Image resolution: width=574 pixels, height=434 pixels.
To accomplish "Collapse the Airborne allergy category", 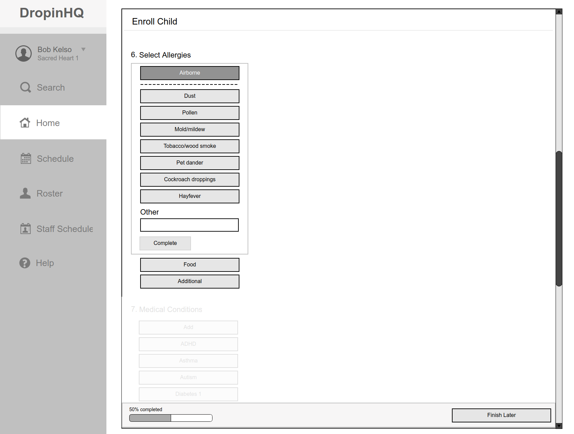I will tap(190, 73).
